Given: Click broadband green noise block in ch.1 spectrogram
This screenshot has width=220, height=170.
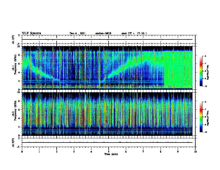Looking at the screenshot, I should click(x=178, y=70).
